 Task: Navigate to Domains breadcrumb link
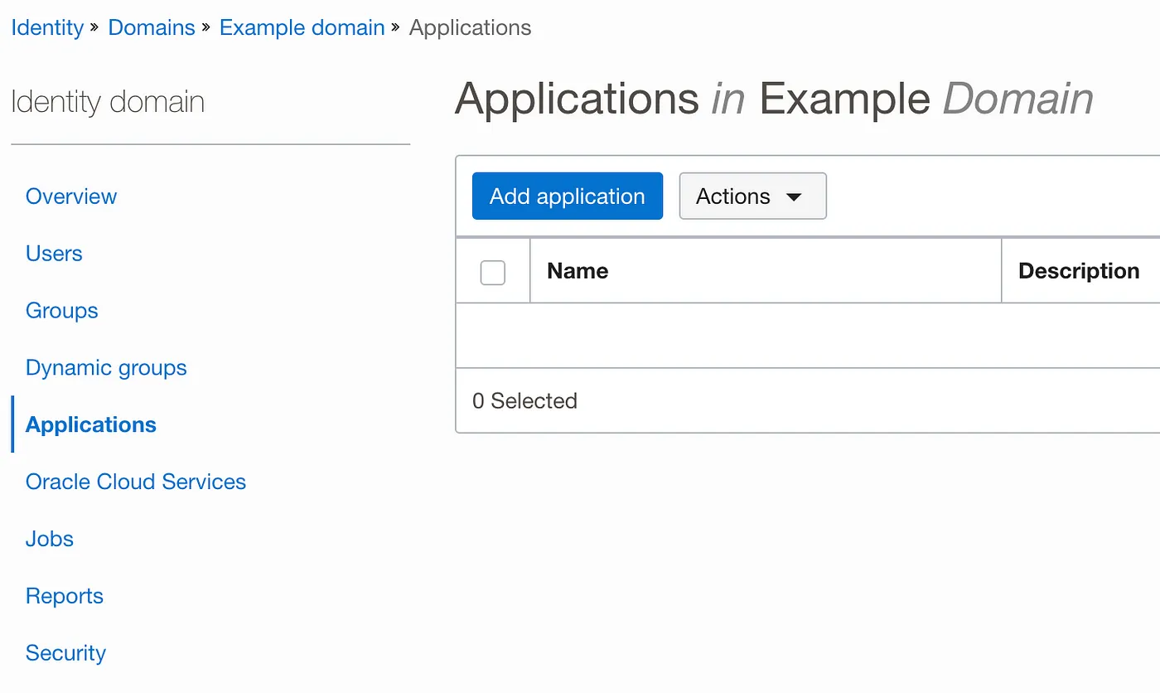pos(152,27)
